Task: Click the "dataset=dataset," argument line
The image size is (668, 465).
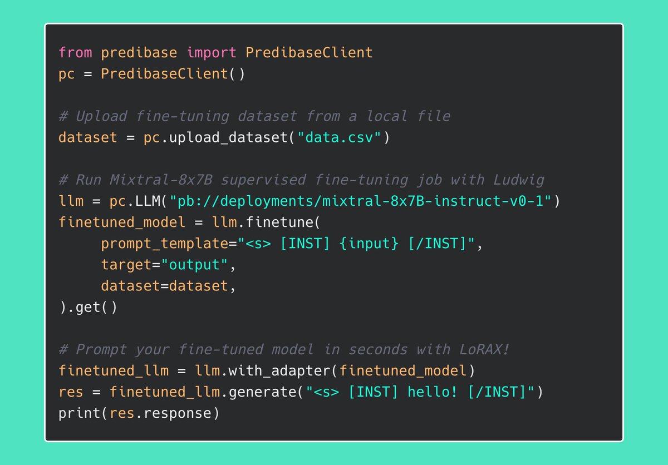Action: click(168, 285)
